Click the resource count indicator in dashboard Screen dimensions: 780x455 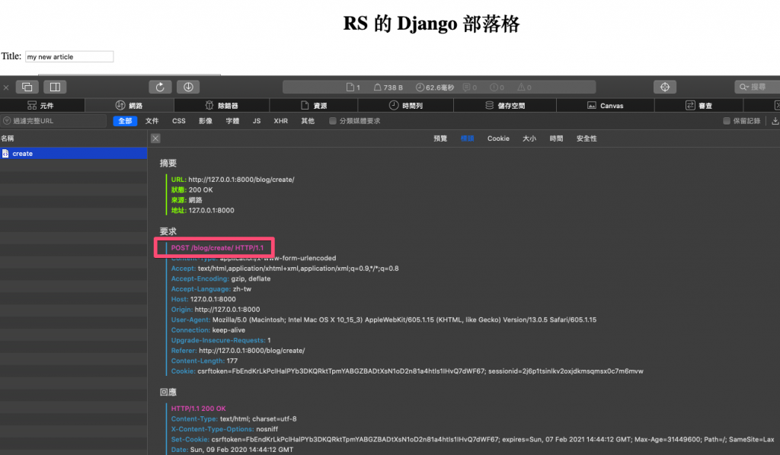coord(353,87)
